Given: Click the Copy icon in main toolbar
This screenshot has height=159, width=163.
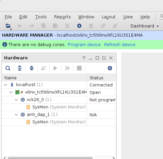Looking at the screenshot, I should pos(44,26).
